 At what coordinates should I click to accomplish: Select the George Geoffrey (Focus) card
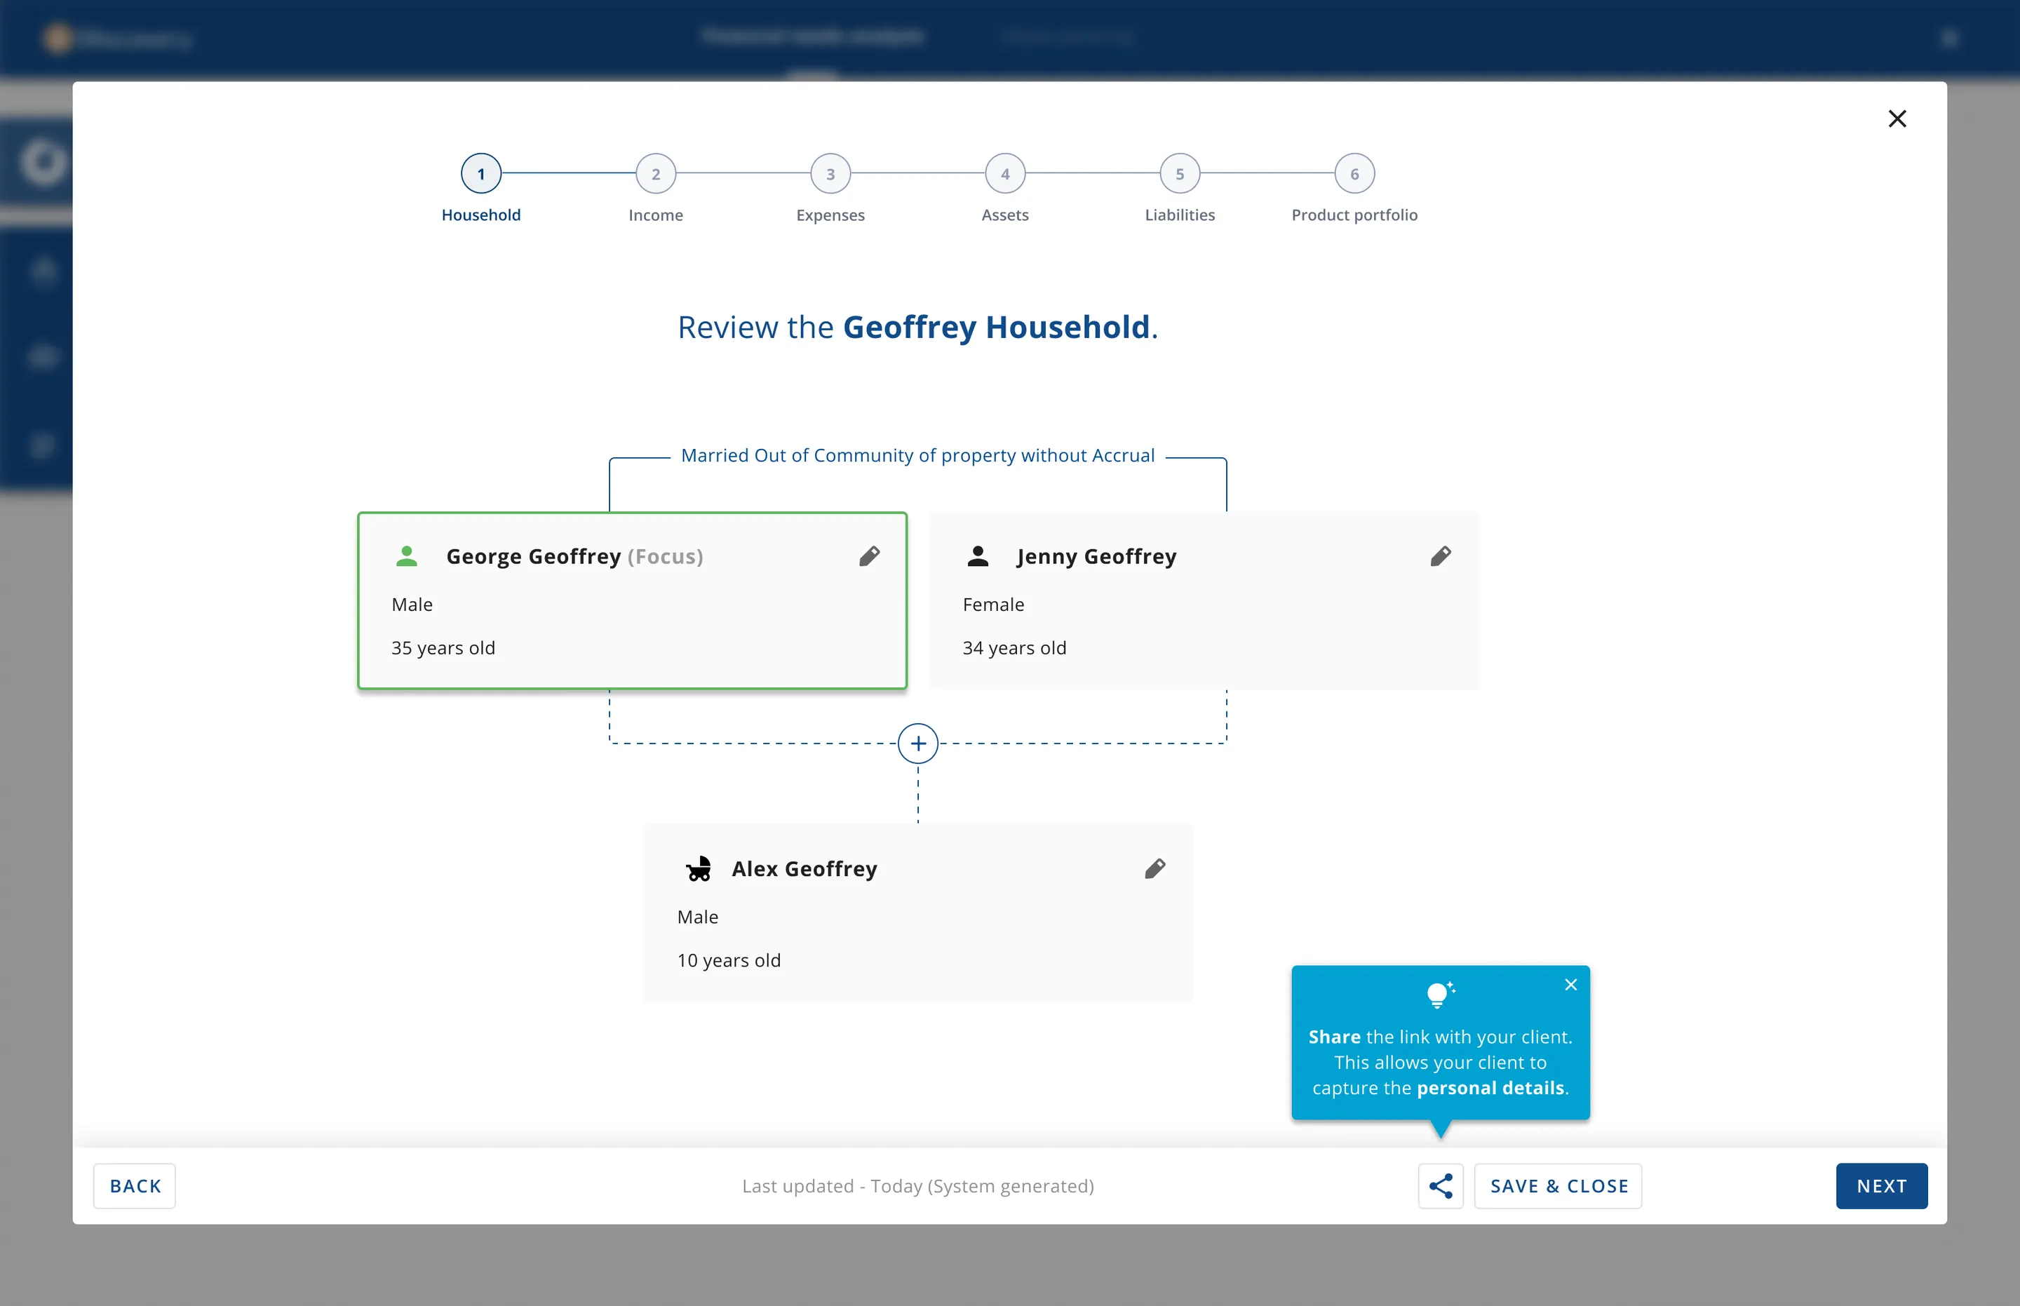coord(633,600)
